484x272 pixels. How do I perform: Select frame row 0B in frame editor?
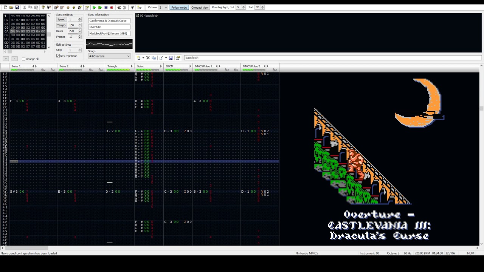pyautogui.click(x=25, y=35)
